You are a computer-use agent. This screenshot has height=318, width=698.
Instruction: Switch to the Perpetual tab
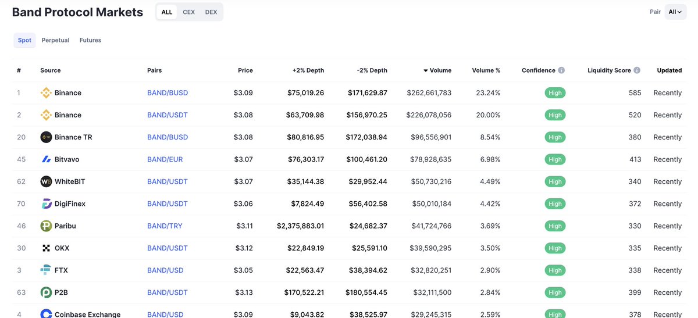[x=55, y=40]
